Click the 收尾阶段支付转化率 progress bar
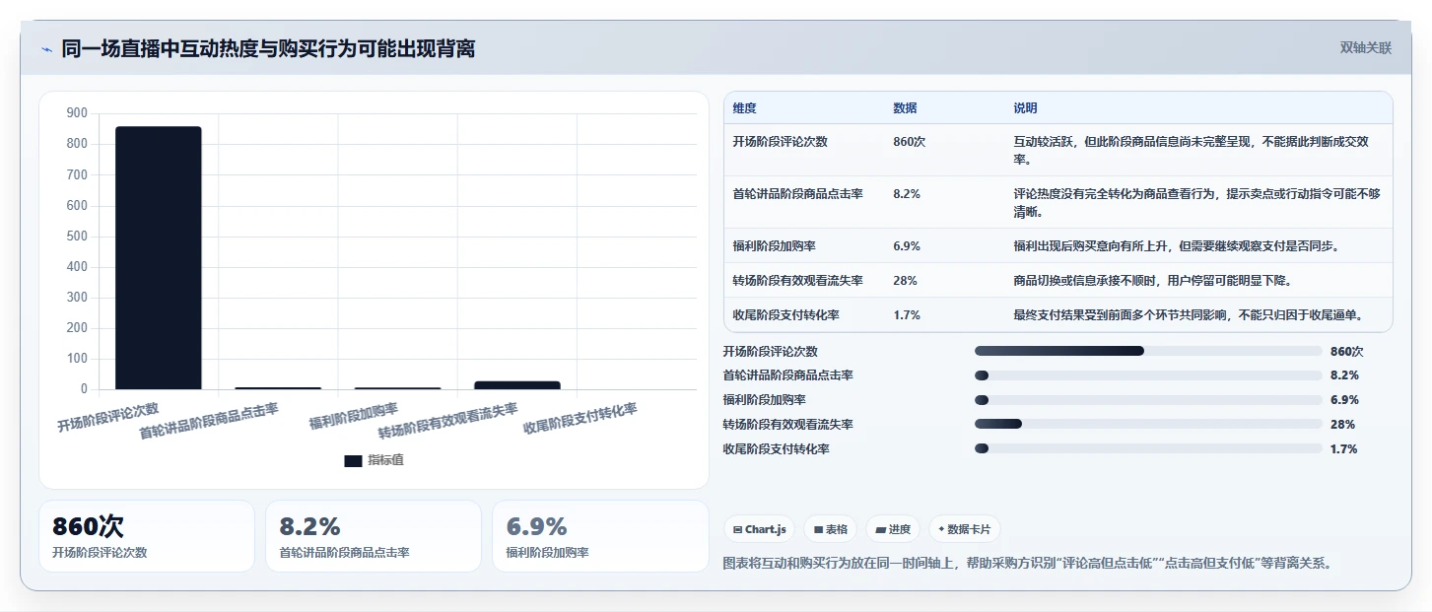 pyautogui.click(x=1148, y=448)
